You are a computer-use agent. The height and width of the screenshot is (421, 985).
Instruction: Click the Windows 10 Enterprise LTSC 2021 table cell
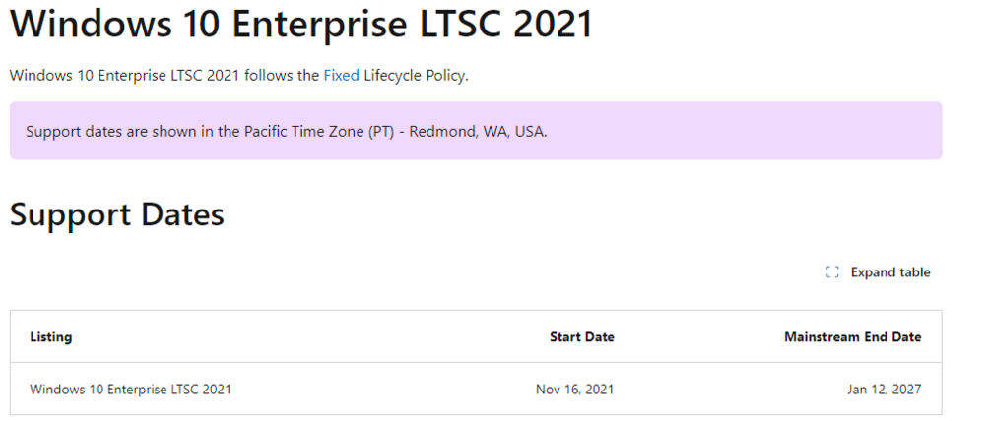(130, 389)
